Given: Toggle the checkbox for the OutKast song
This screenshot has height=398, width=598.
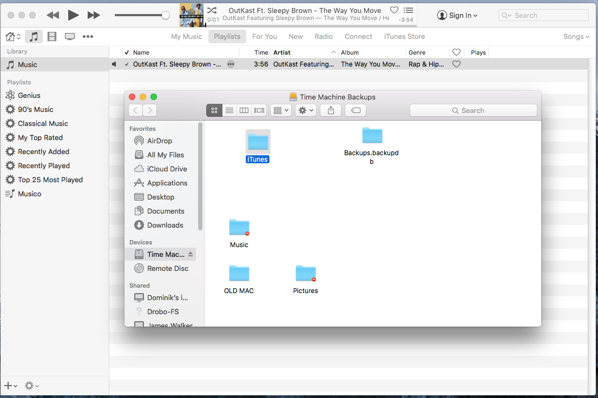Looking at the screenshot, I should point(127,64).
